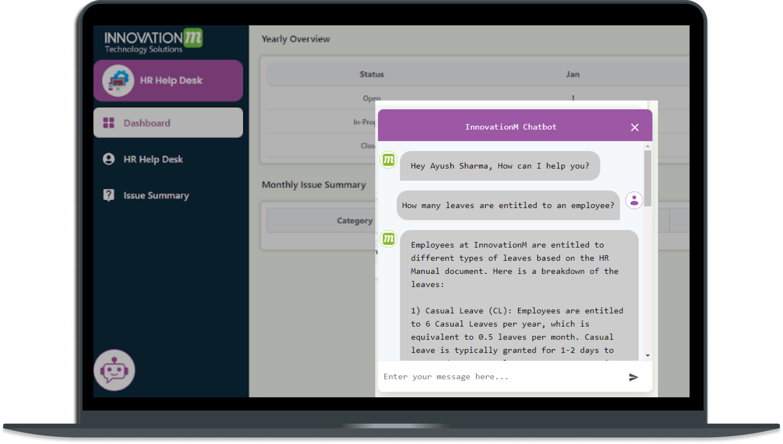
Task: Click the 'How many leaves' question bubble
Action: (x=508, y=206)
